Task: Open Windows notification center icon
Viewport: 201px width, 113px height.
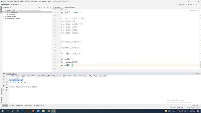Action: (x=198, y=111)
